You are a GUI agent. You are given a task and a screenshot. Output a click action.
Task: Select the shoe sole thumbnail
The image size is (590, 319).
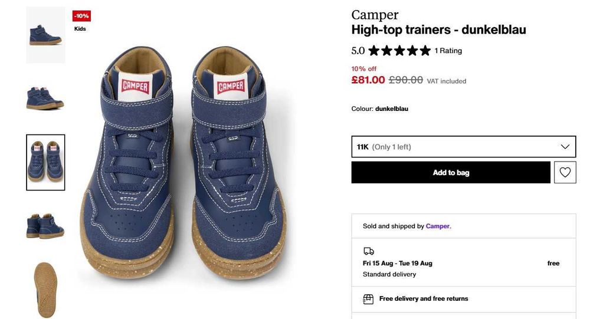[45, 290]
